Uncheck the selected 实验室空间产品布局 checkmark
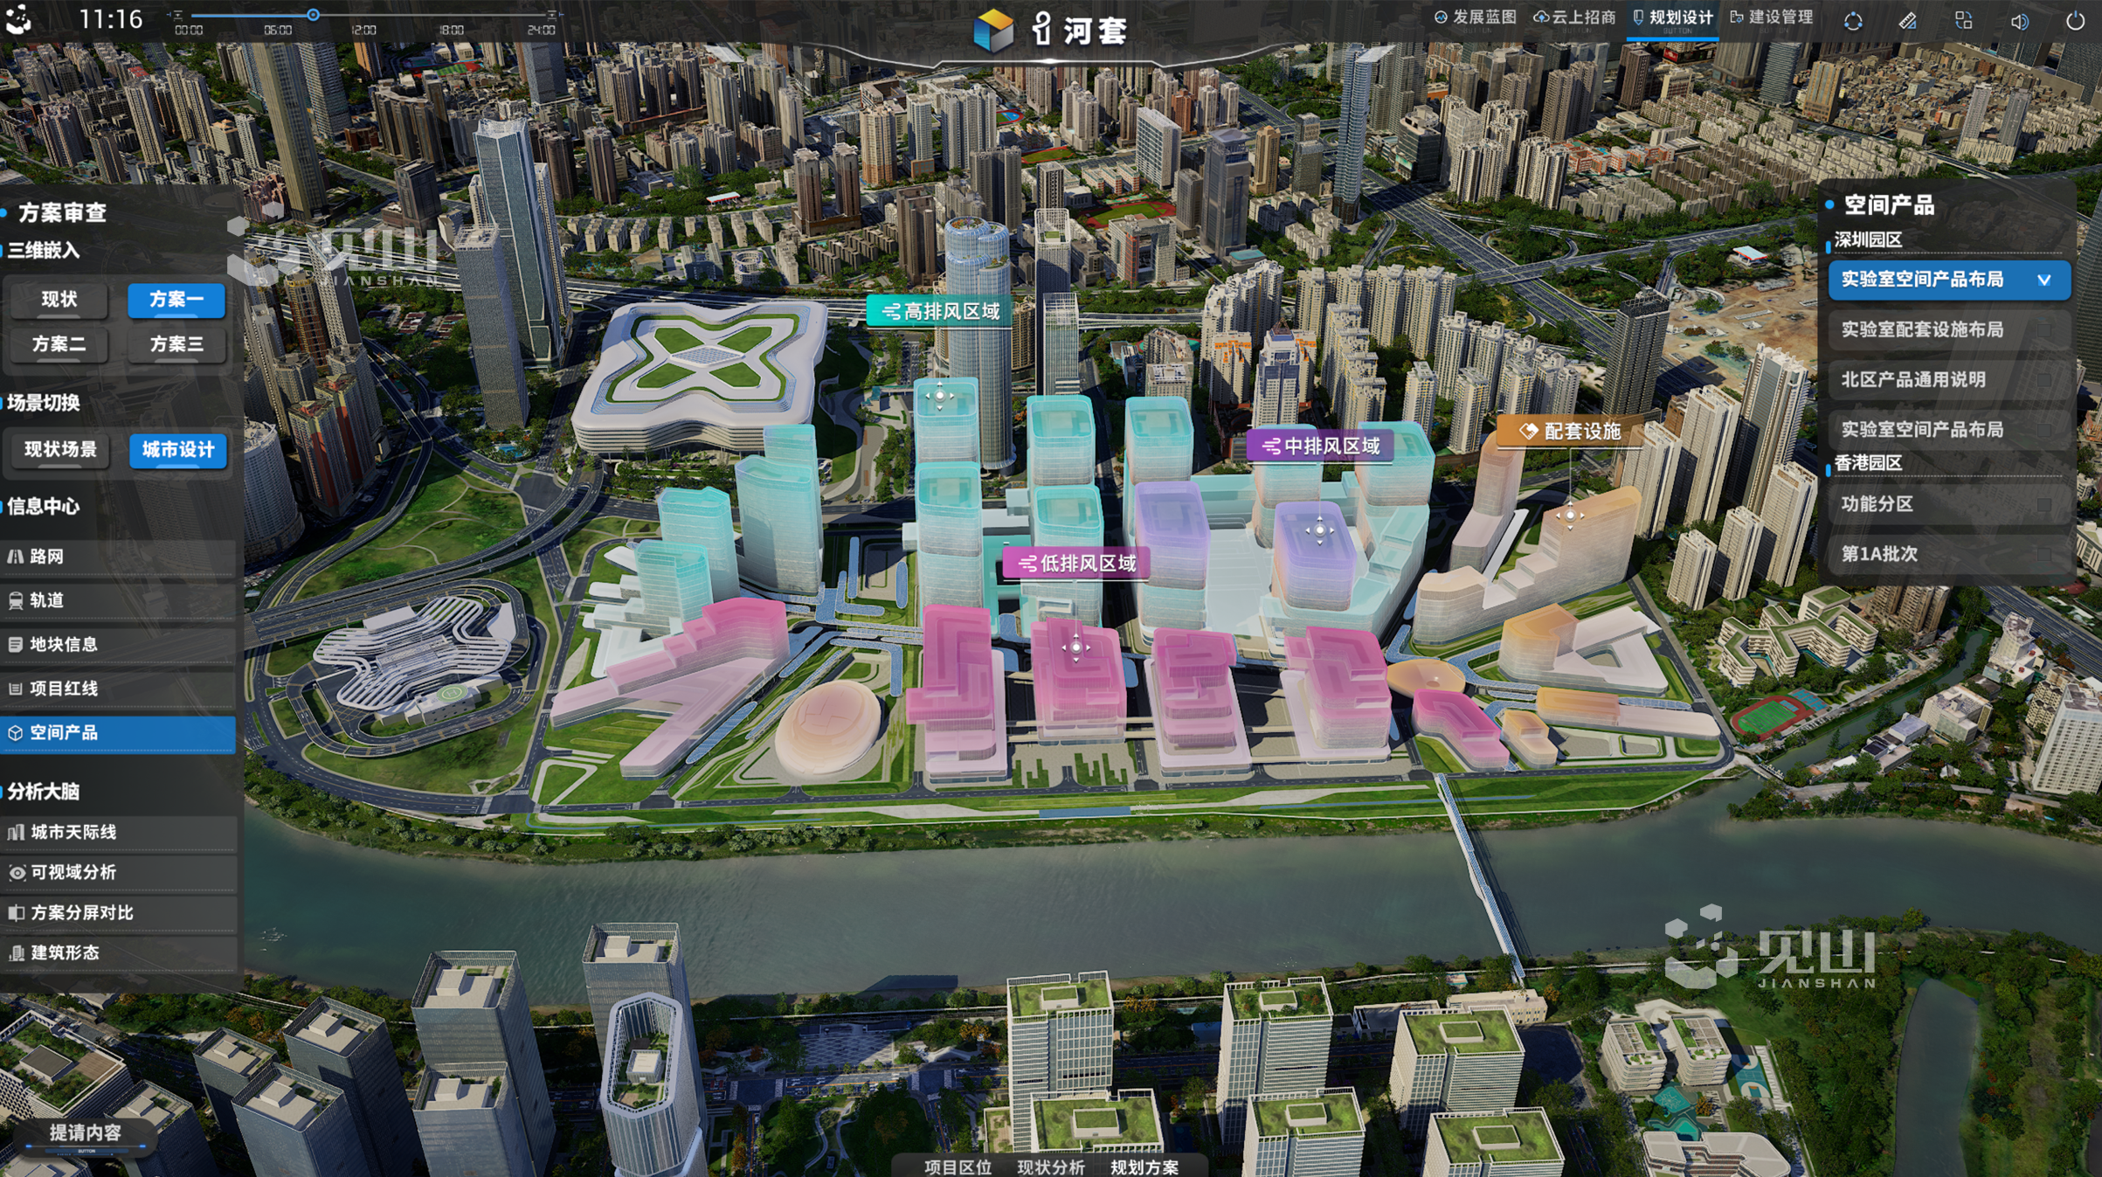Screen dimensions: 2102x1177 pos(2043,280)
